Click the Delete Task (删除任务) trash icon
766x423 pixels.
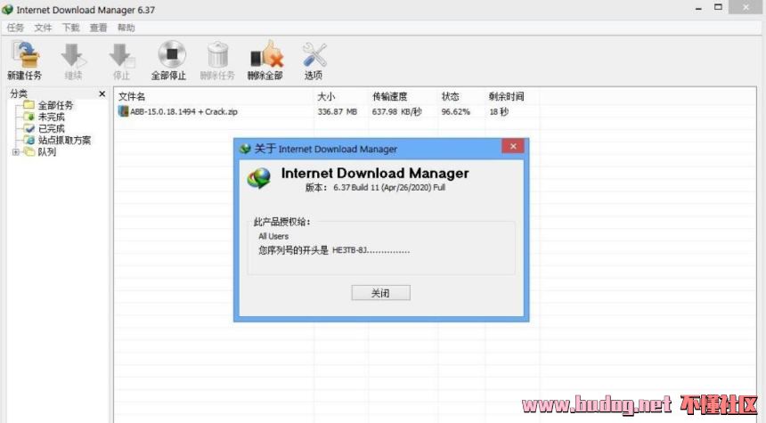218,54
